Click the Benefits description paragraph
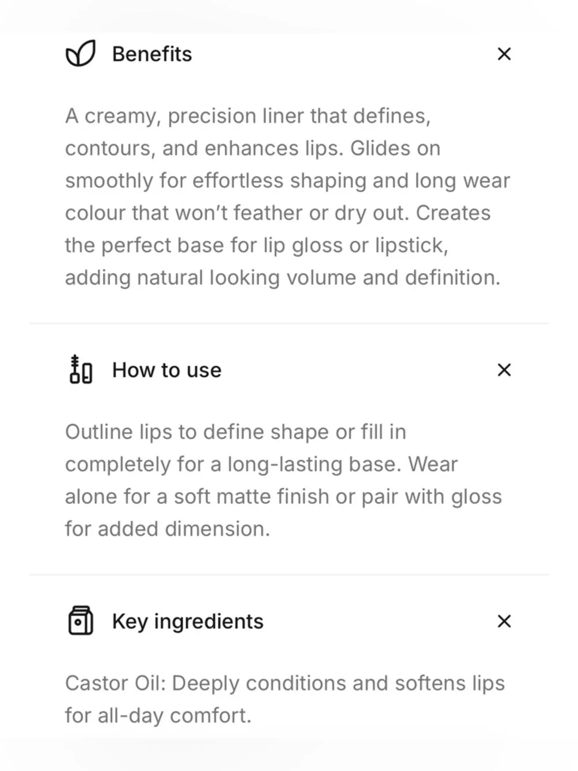The image size is (578, 771). [x=287, y=197]
